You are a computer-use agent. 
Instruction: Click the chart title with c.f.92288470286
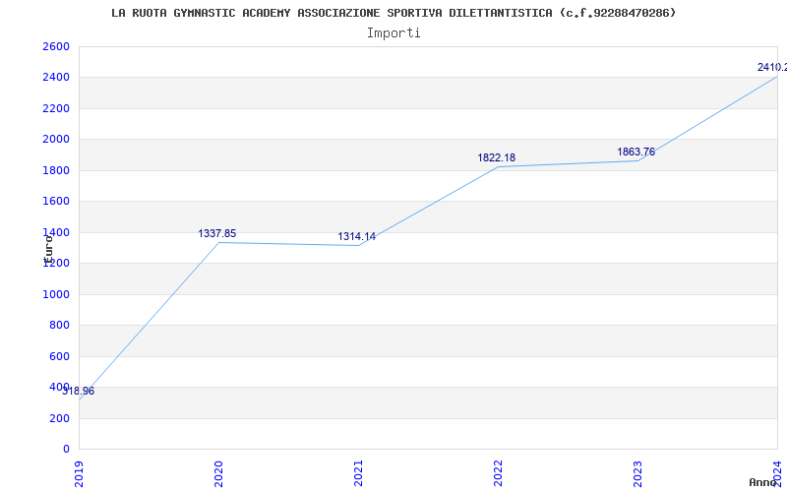(393, 13)
